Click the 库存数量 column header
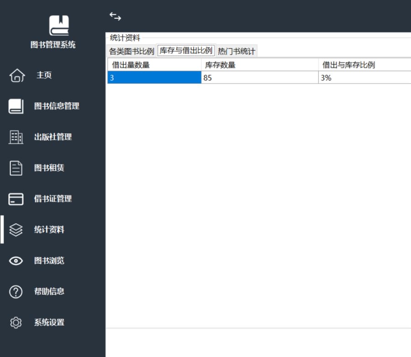Image resolution: width=411 pixels, height=357 pixels. click(260, 65)
